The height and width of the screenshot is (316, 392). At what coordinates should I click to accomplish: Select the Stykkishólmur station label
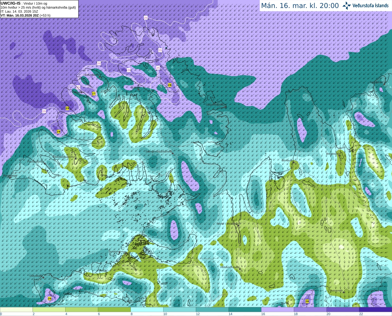117,252
